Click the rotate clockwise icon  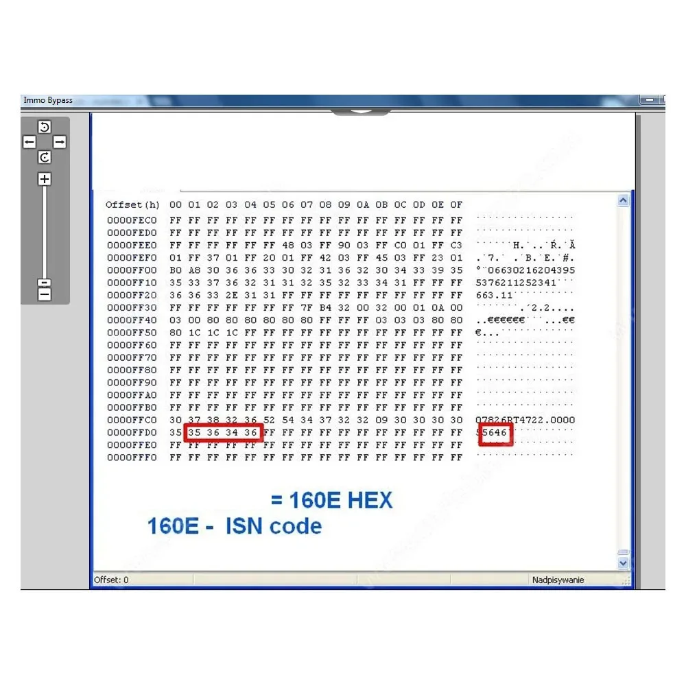(x=44, y=158)
